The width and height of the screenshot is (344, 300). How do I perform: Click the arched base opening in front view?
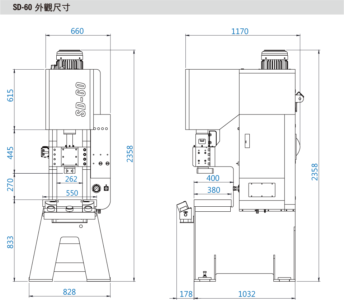(x=70, y=258)
